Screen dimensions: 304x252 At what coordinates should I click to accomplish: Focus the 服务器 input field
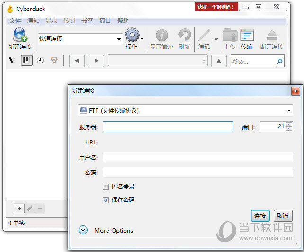tap(168, 126)
